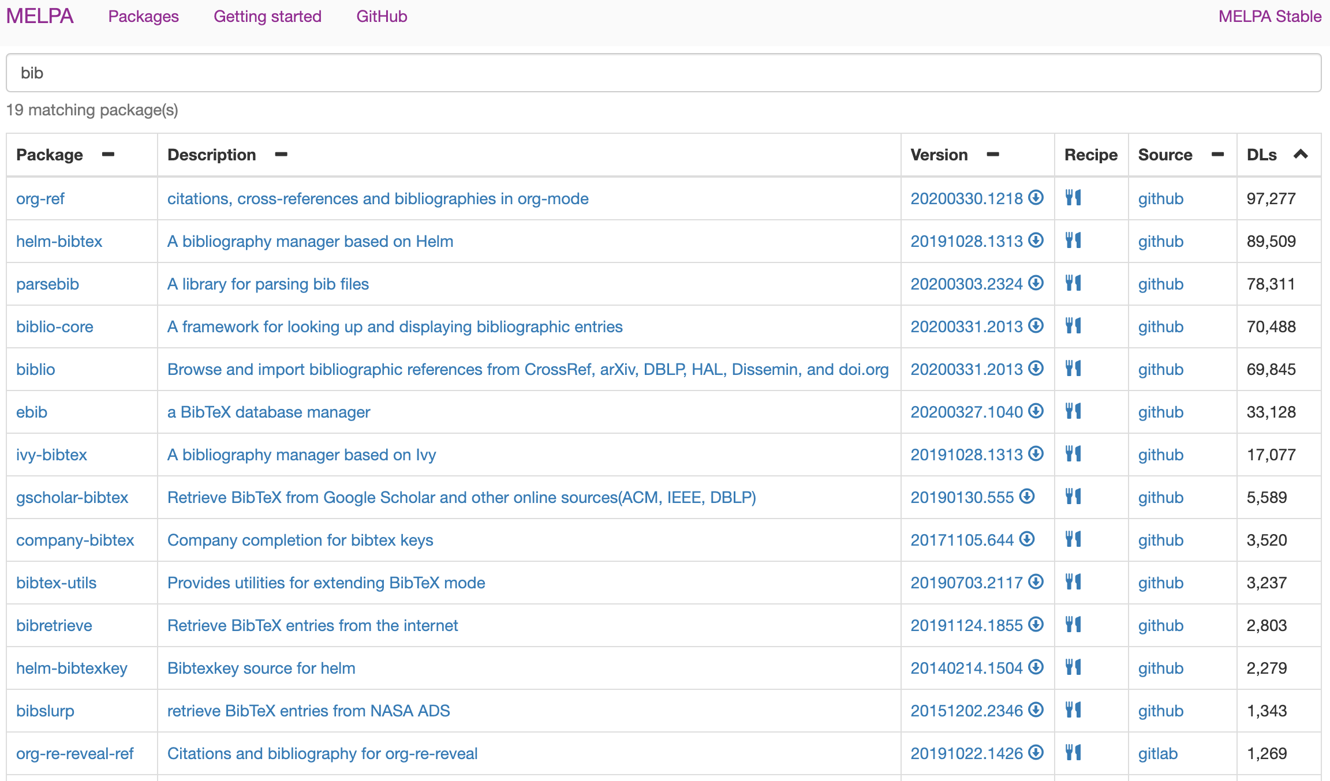
Task: Open the ivy-bibtex package link
Action: 51,455
